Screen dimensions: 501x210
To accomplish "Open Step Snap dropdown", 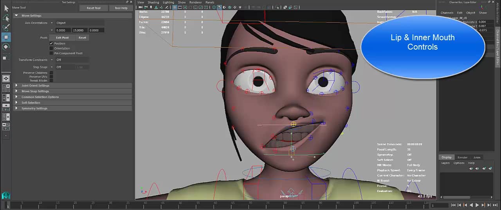I will 65,67.
